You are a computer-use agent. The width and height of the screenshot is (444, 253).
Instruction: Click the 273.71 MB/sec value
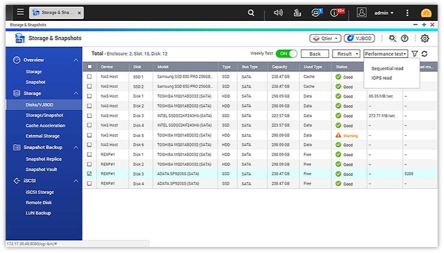click(382, 116)
